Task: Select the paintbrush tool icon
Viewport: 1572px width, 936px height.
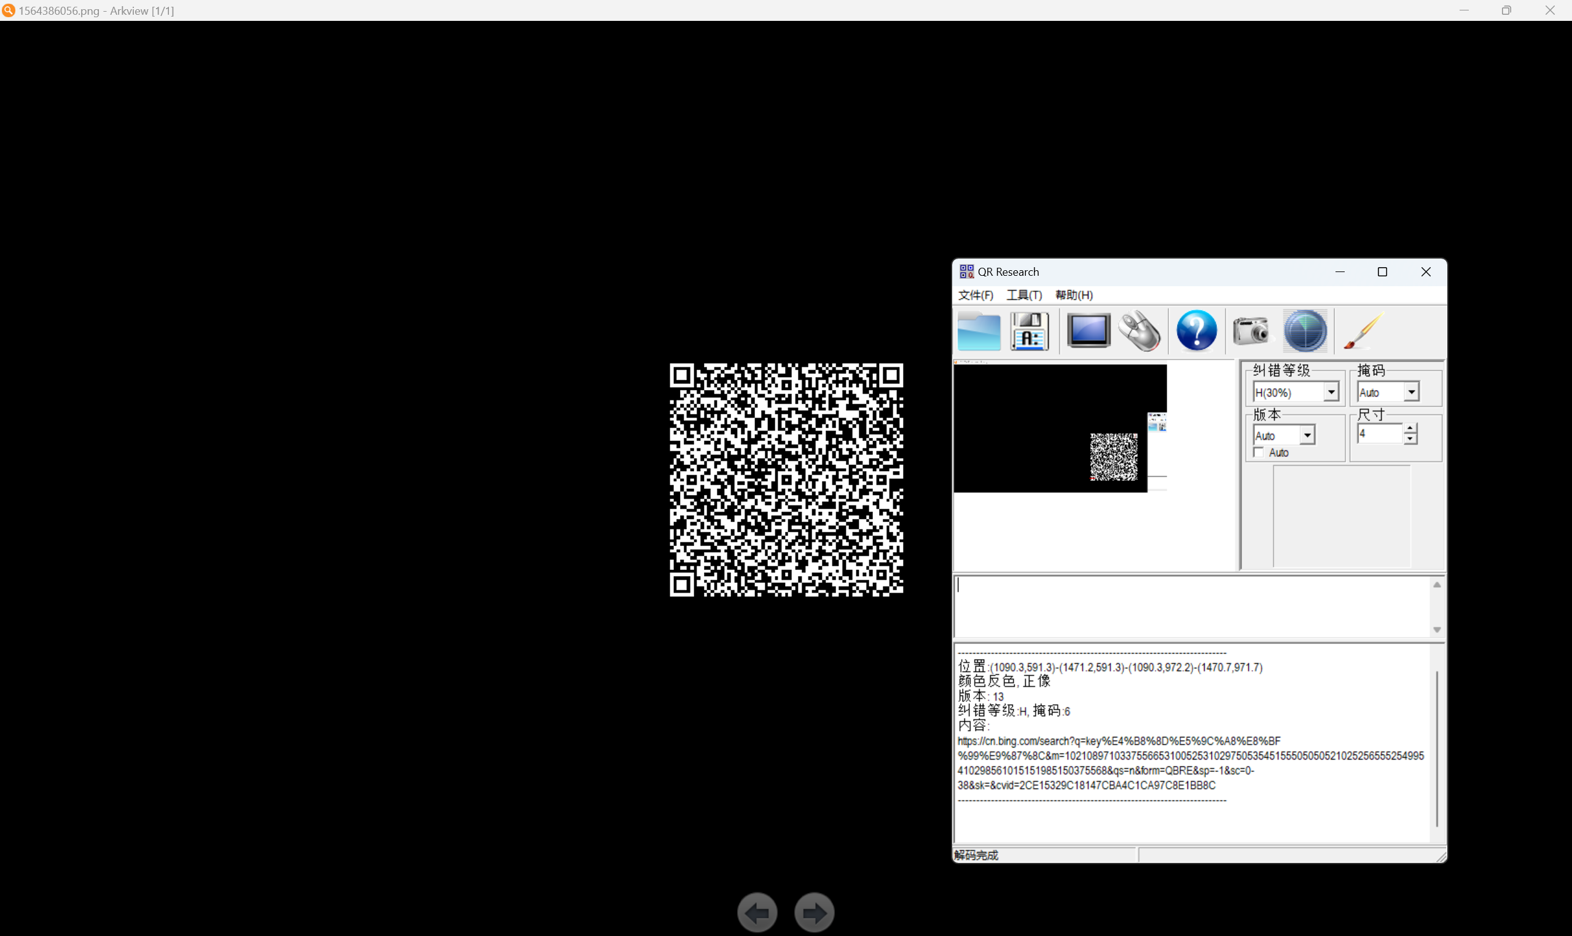Action: coord(1364,330)
